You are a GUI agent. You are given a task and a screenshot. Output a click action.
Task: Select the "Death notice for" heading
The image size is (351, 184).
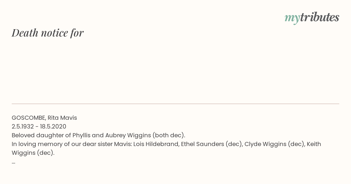click(48, 33)
